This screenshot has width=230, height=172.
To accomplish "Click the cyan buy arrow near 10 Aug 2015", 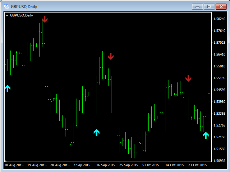I will [x=8, y=89].
